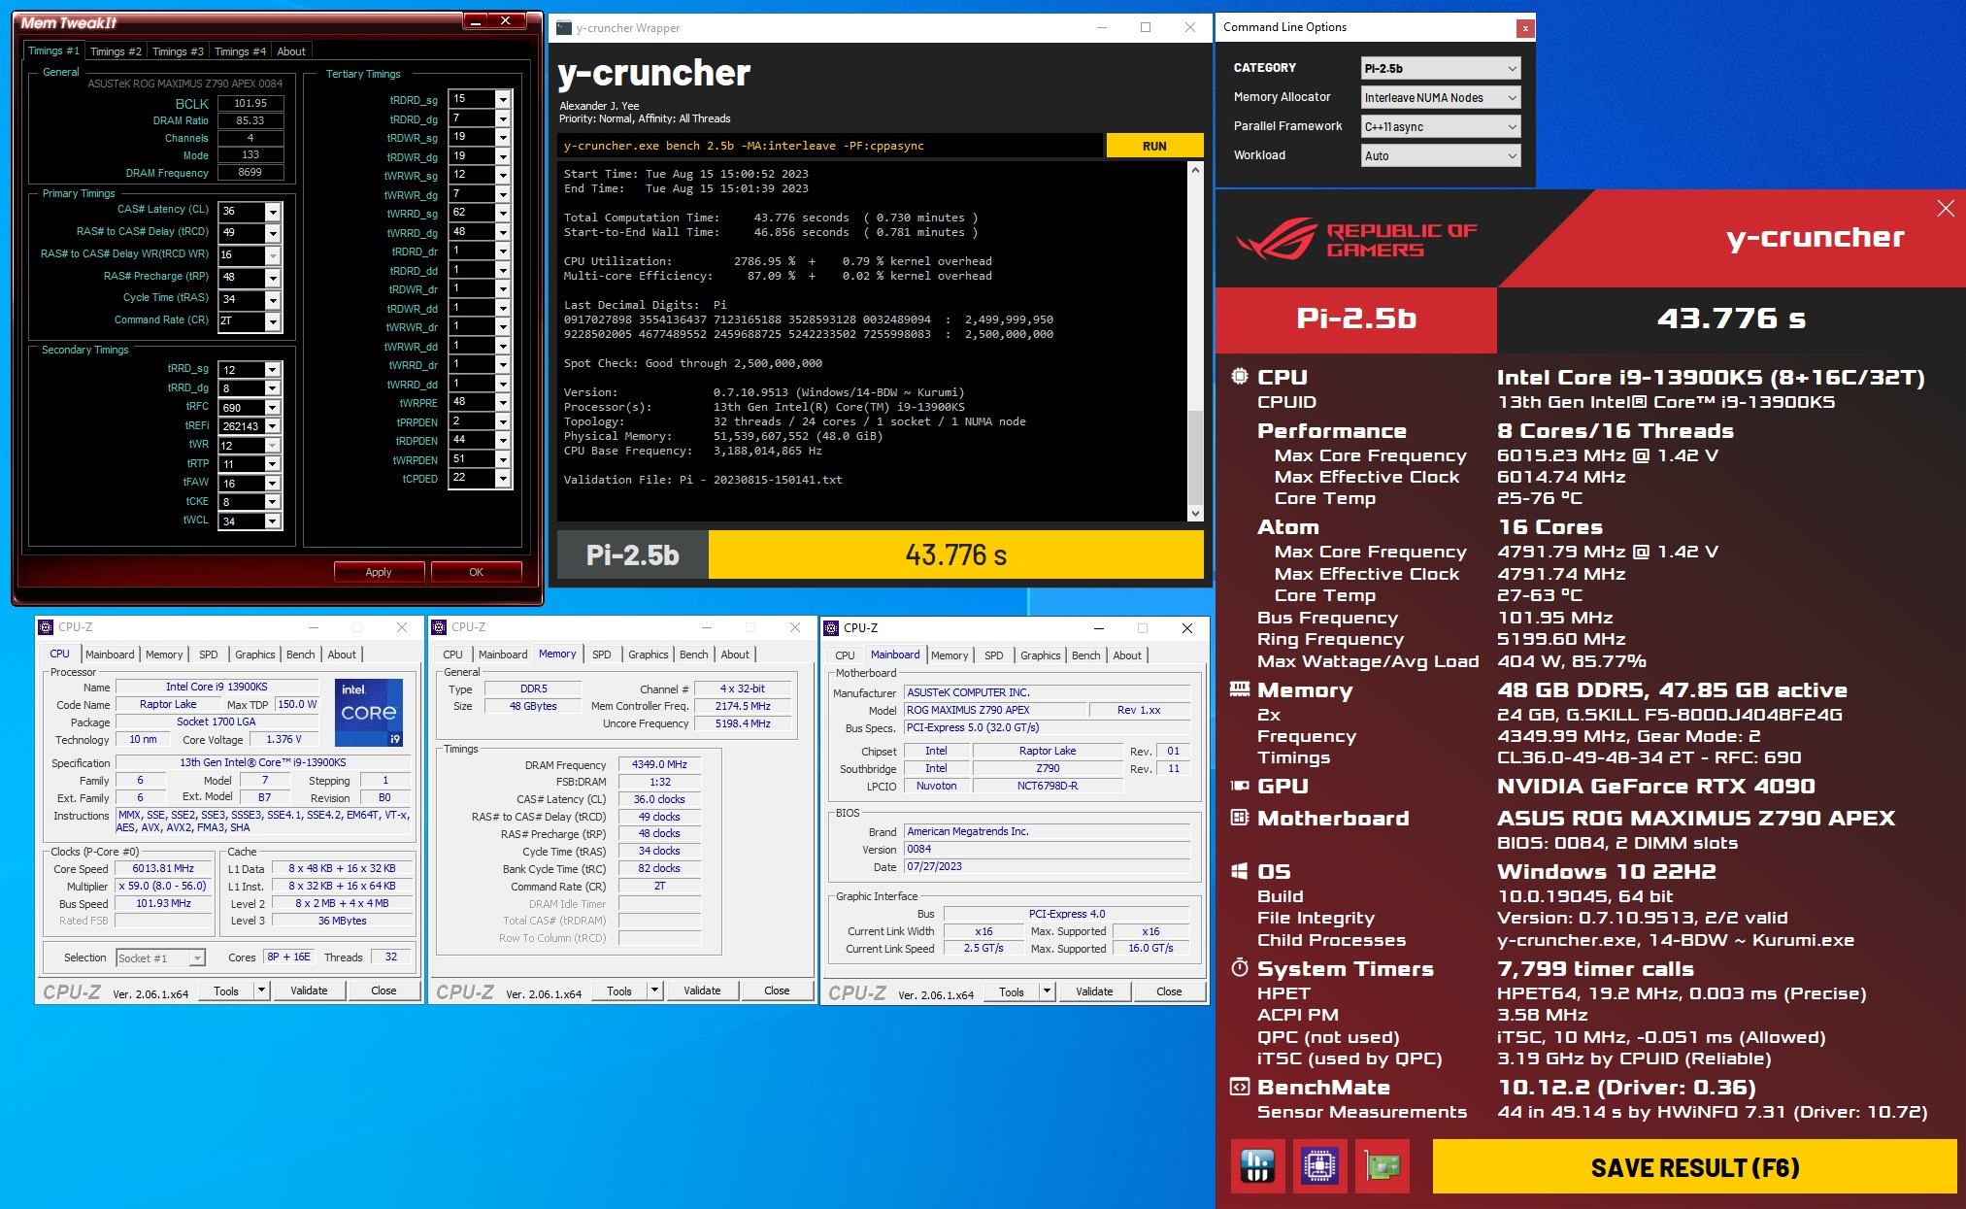This screenshot has height=1209, width=1966.
Task: Click the System Timers stopwatch icon
Action: 1240,967
